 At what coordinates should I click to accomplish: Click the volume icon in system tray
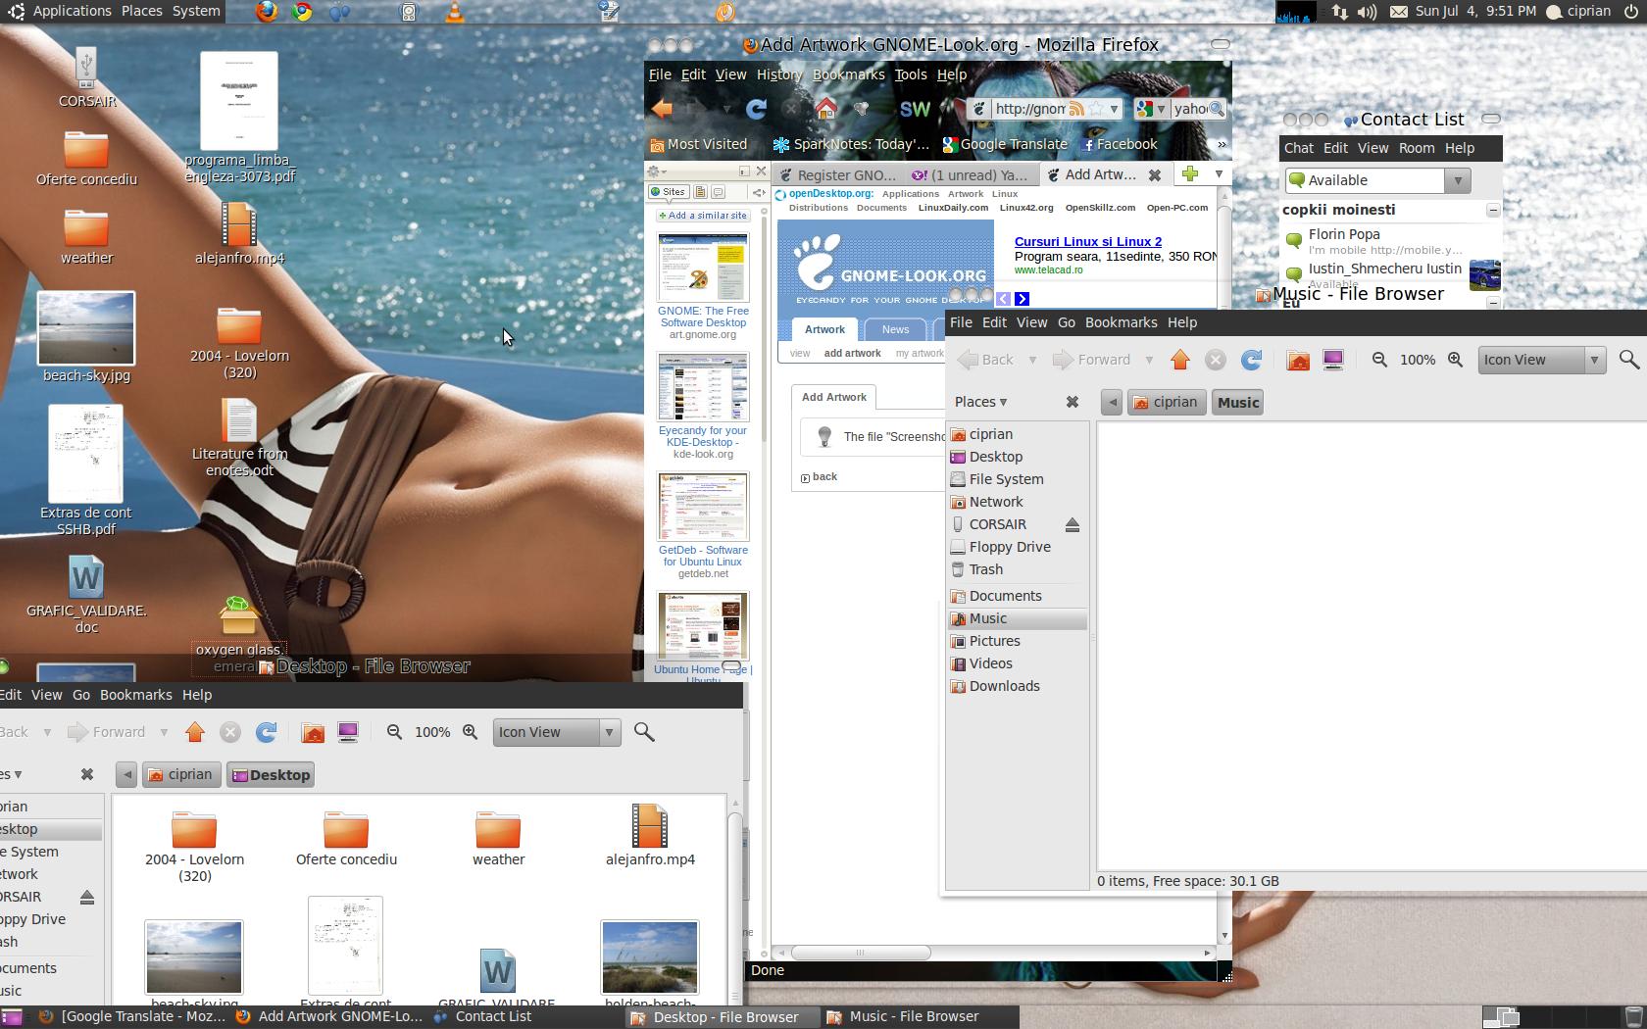click(x=1368, y=12)
